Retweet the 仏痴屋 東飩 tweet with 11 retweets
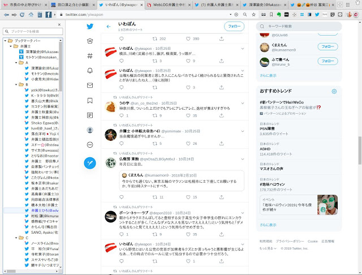The width and height of the screenshot is (362, 275). (155, 197)
